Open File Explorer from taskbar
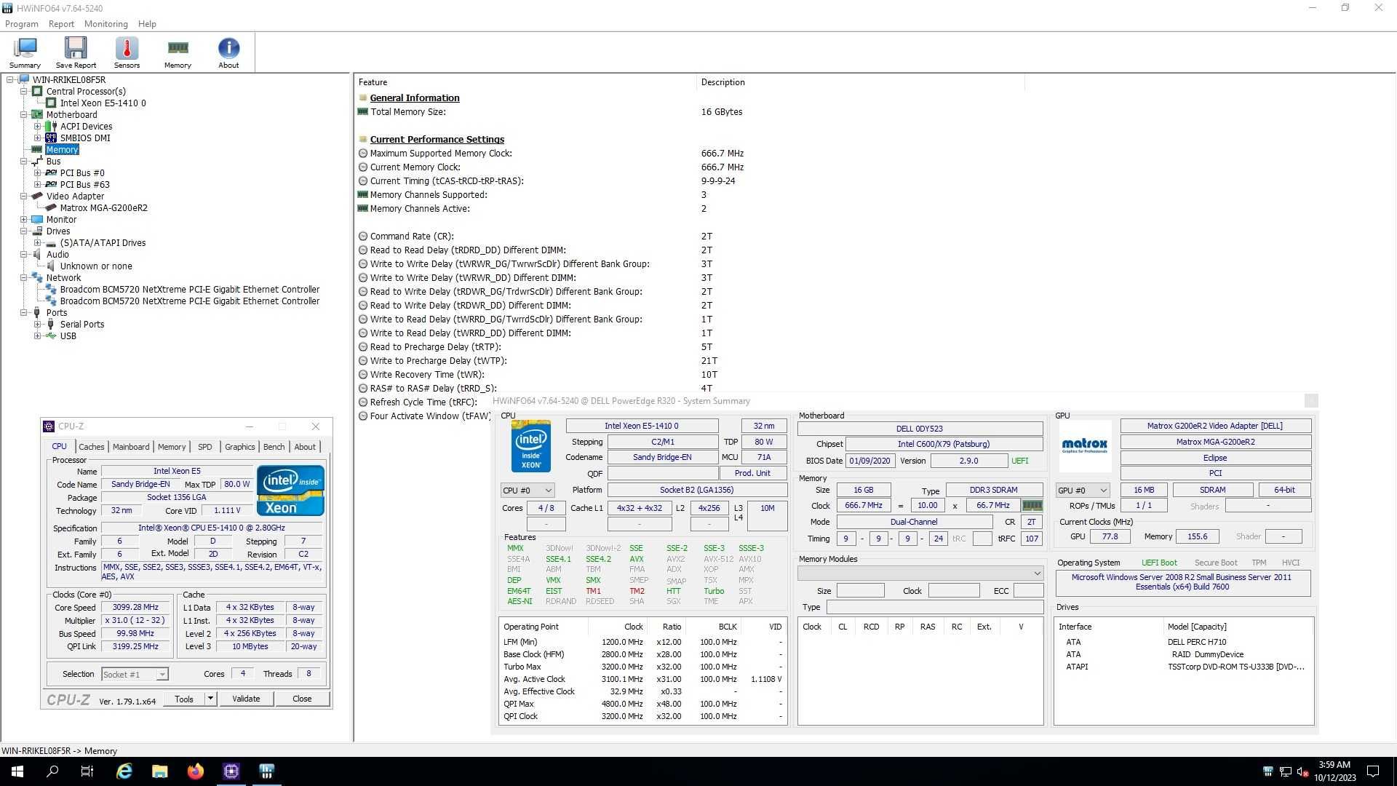 pos(160,771)
